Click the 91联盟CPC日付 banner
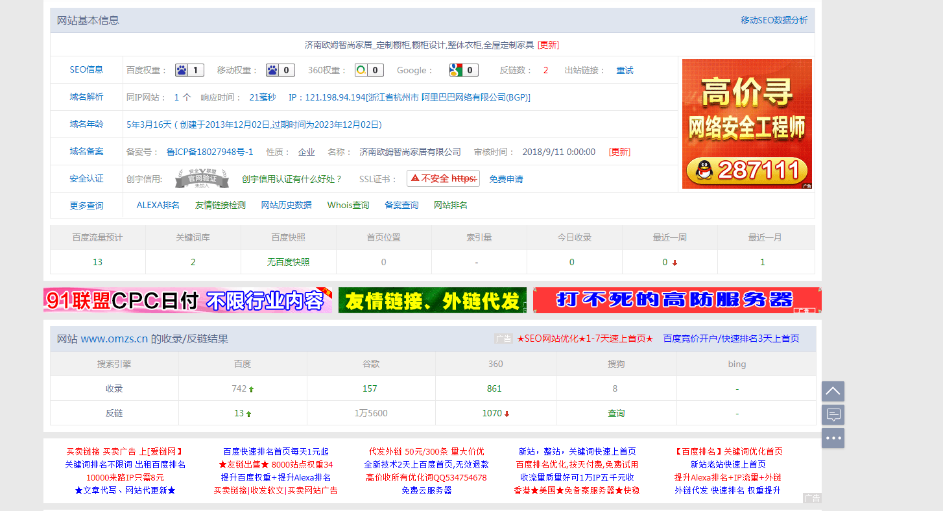Screen dimensions: 943x511 188,300
